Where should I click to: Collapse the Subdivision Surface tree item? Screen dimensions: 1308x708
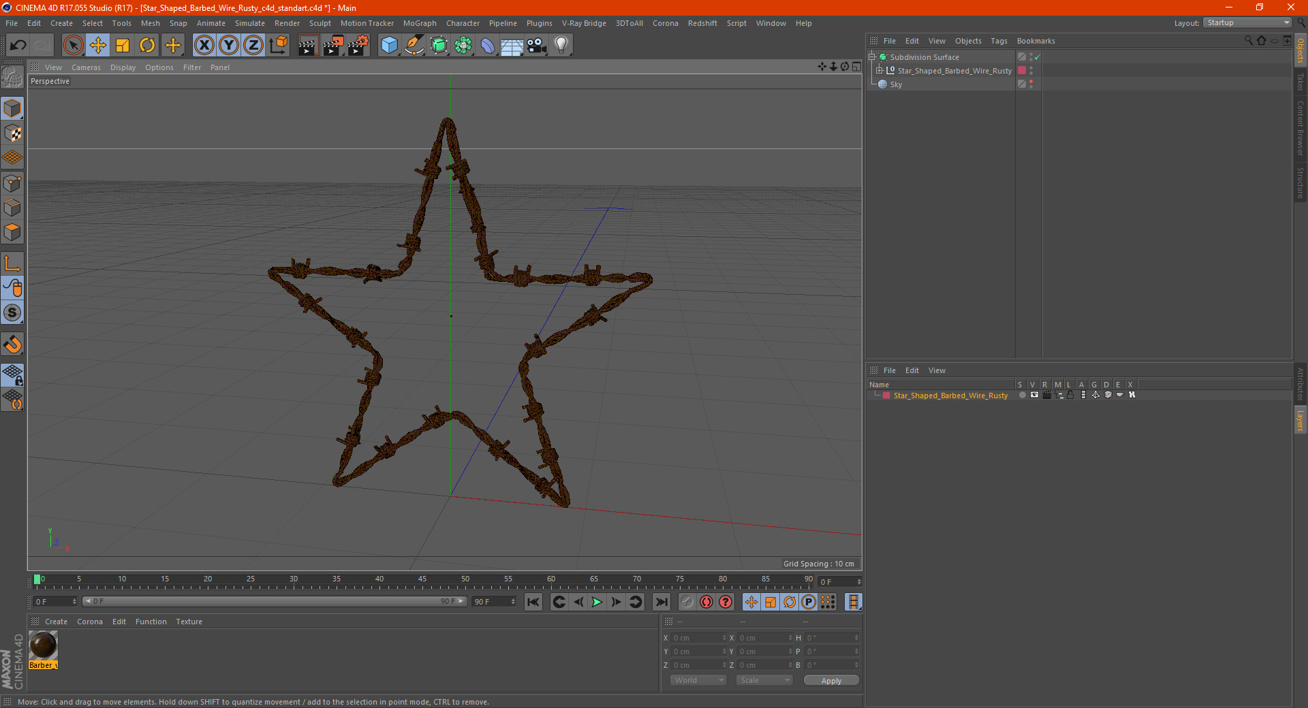point(871,57)
